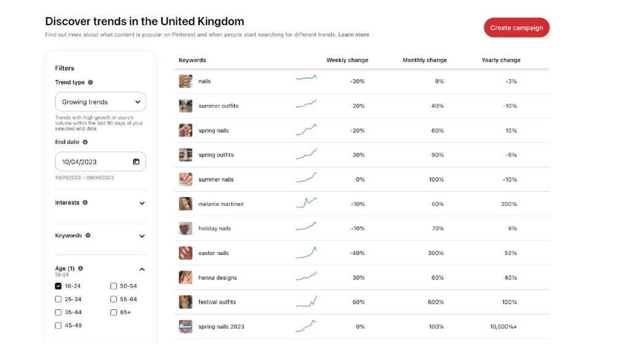Click the End date info icon
This screenshot has height=354, width=629.
(85, 142)
